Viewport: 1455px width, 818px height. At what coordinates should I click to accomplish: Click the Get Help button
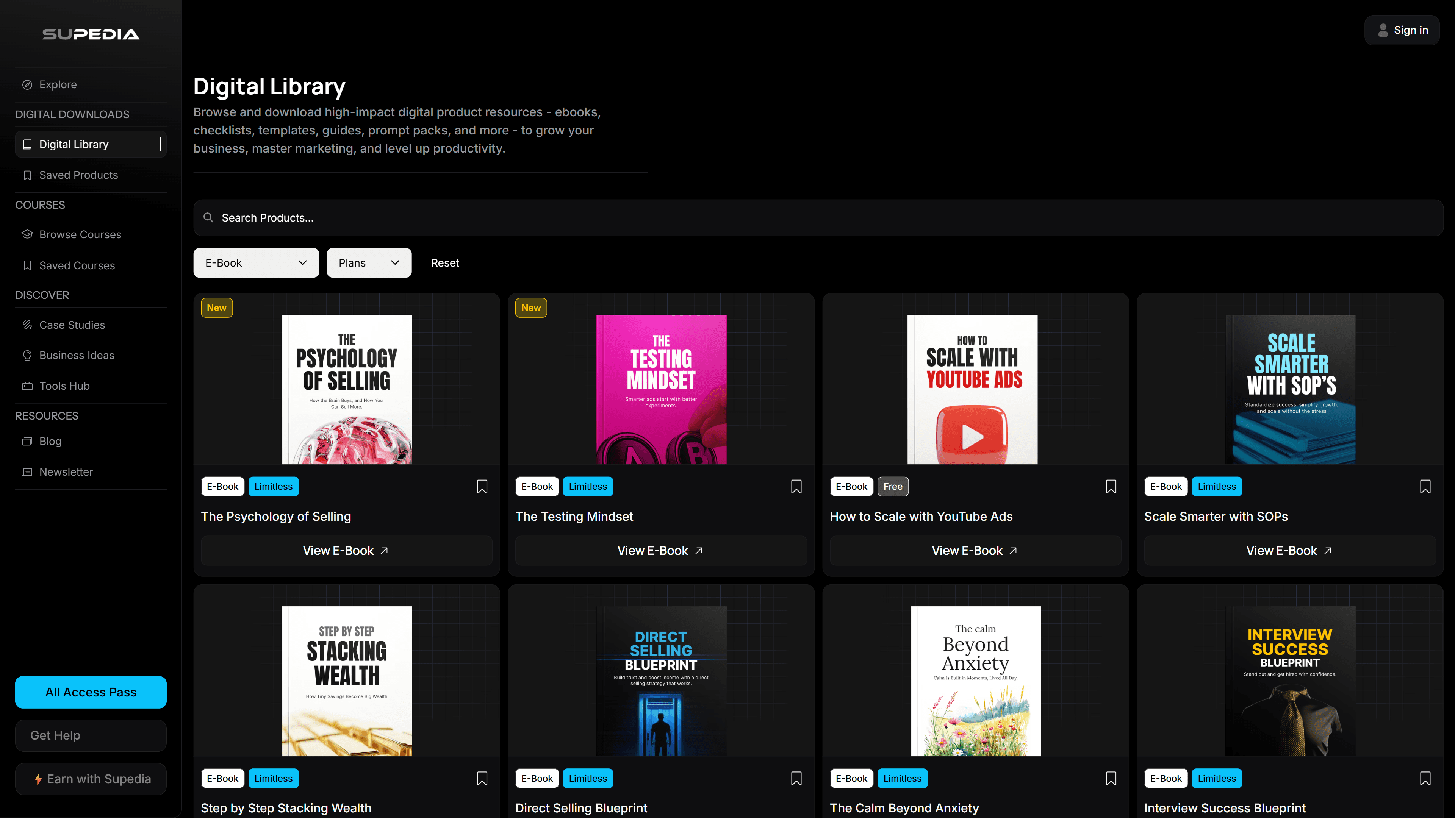click(91, 735)
